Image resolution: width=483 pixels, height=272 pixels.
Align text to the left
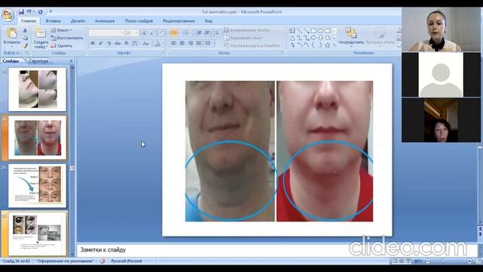[174, 43]
